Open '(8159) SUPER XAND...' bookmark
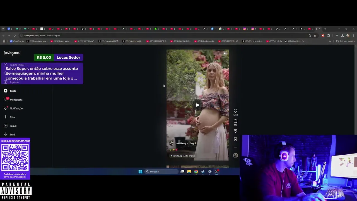Screen dimensions: 357x201 click(85, 41)
